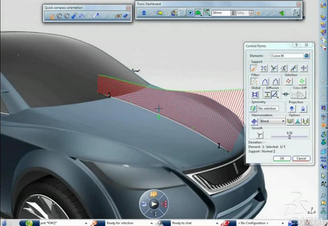Select the third Support local normals icon
This screenshot has width=328, height=226.
[274, 68]
